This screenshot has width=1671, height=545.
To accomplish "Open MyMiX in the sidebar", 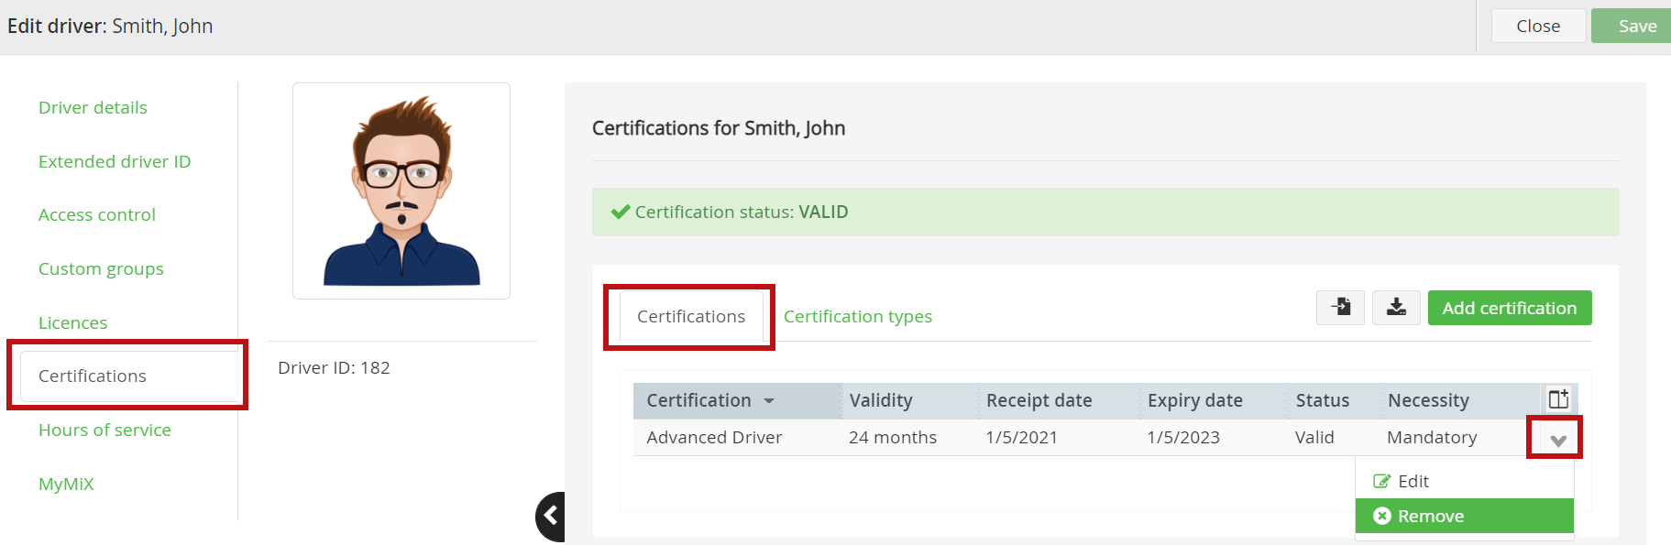I will point(66,484).
